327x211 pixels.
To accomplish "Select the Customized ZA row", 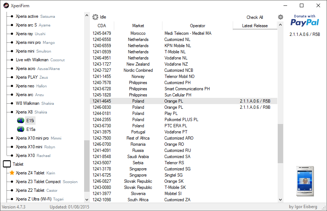I will click(183, 200).
